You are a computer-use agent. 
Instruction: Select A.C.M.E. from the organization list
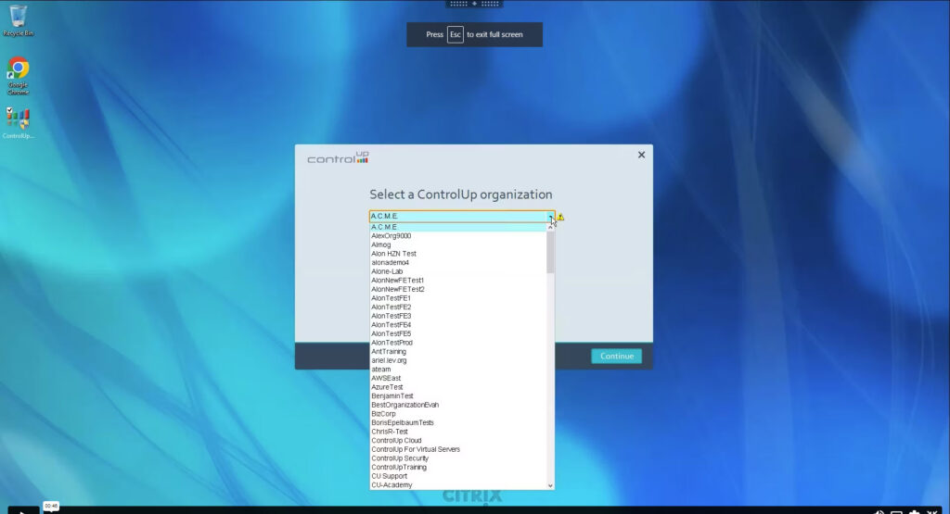coord(384,227)
